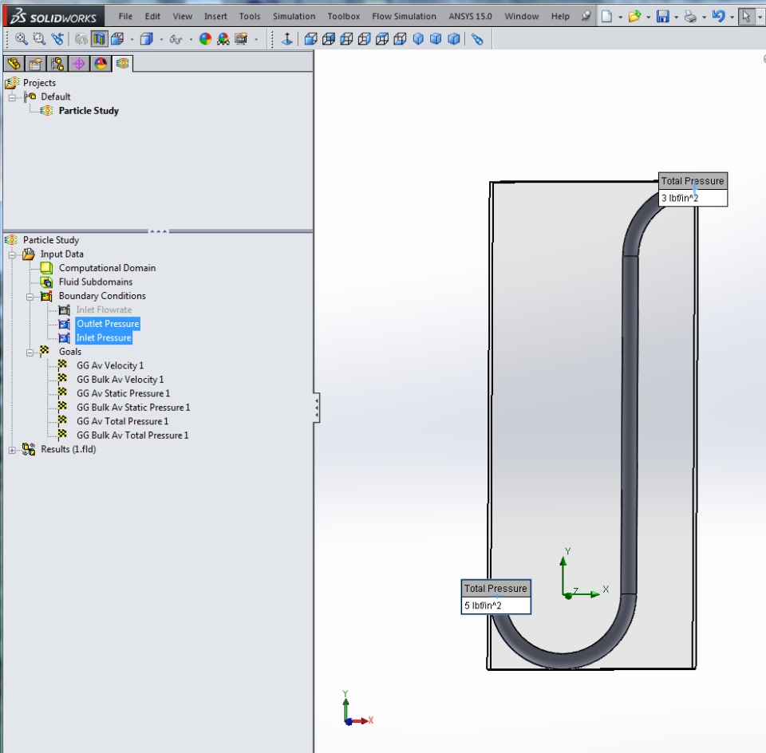
Task: Collapse the Default configuration node
Action: [x=12, y=97]
